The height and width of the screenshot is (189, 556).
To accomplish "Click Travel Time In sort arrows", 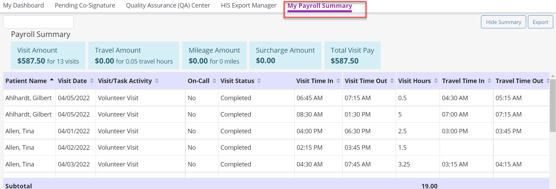I will (x=489, y=81).
